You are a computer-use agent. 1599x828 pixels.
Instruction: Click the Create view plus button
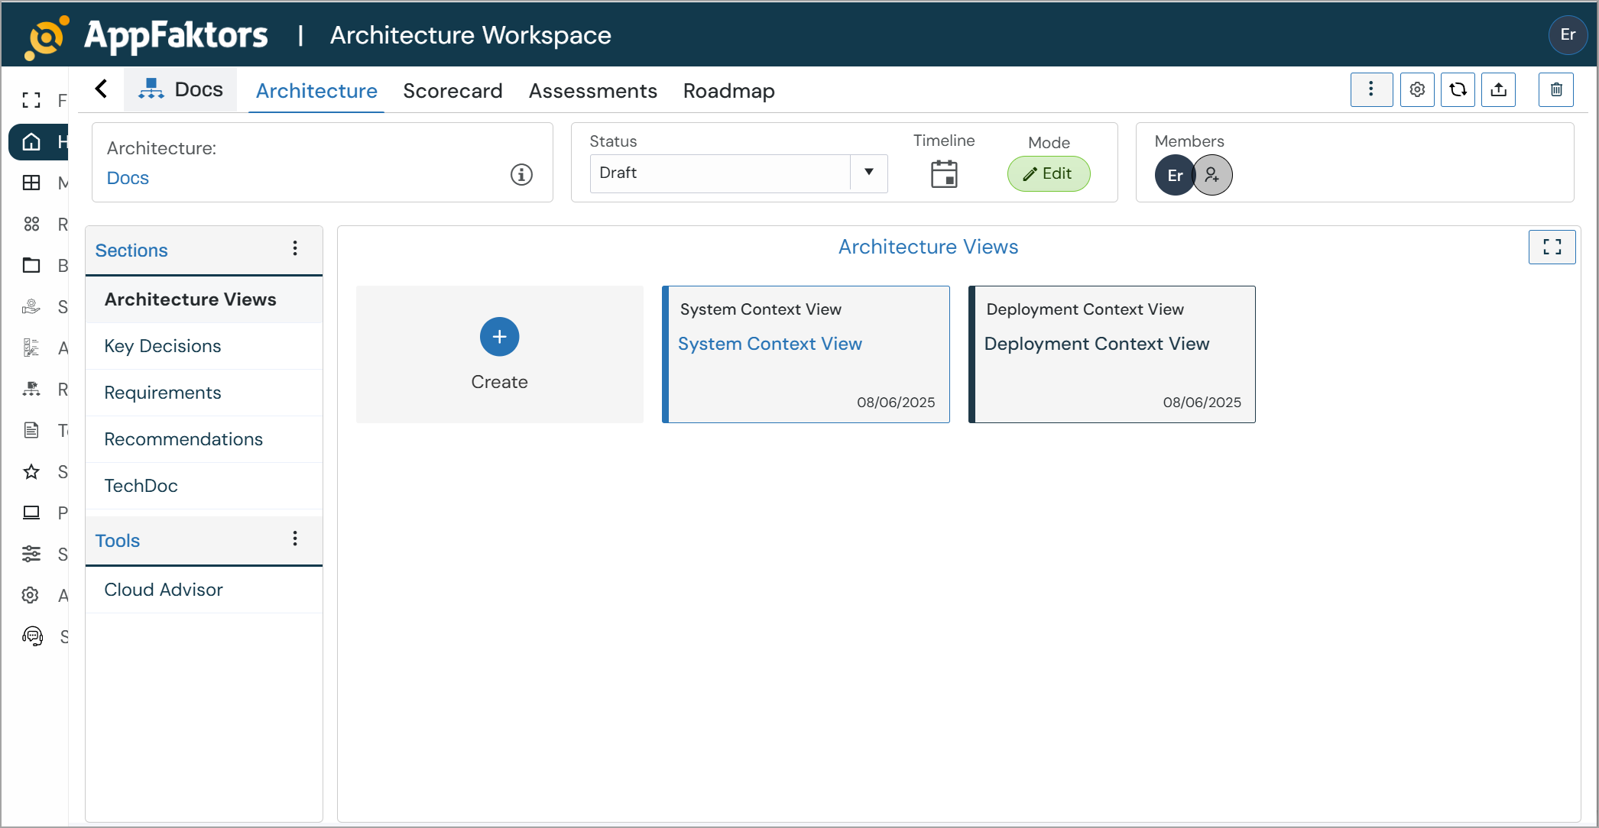coord(499,337)
